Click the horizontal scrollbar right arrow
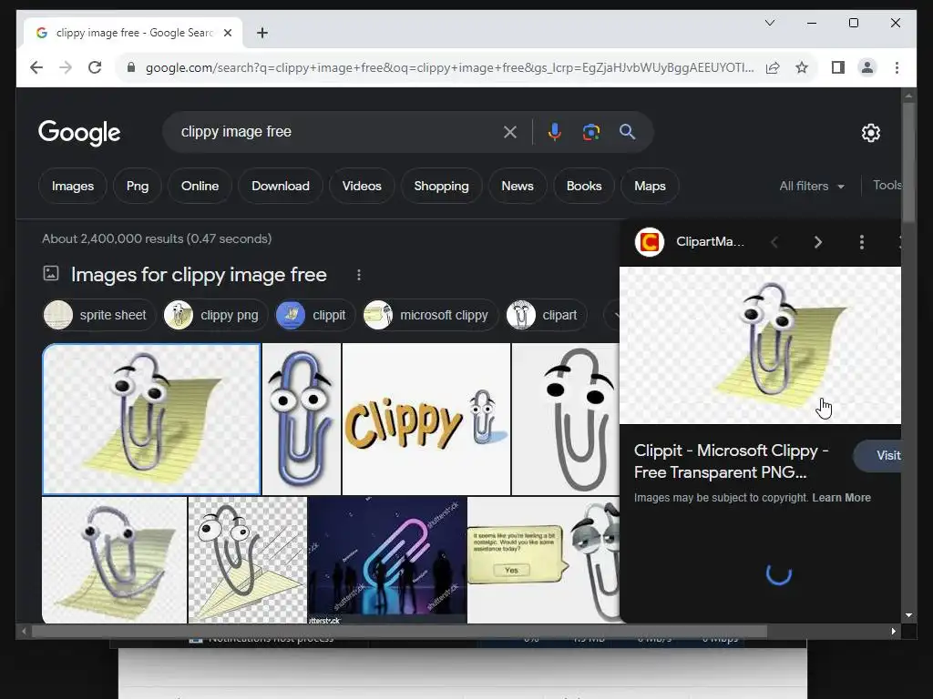 893,632
